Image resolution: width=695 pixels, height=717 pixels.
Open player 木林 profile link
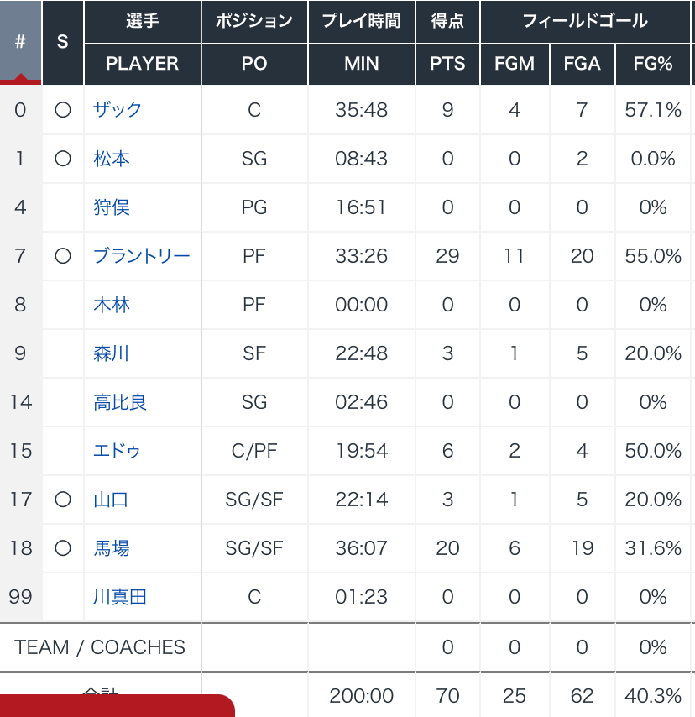(x=112, y=305)
